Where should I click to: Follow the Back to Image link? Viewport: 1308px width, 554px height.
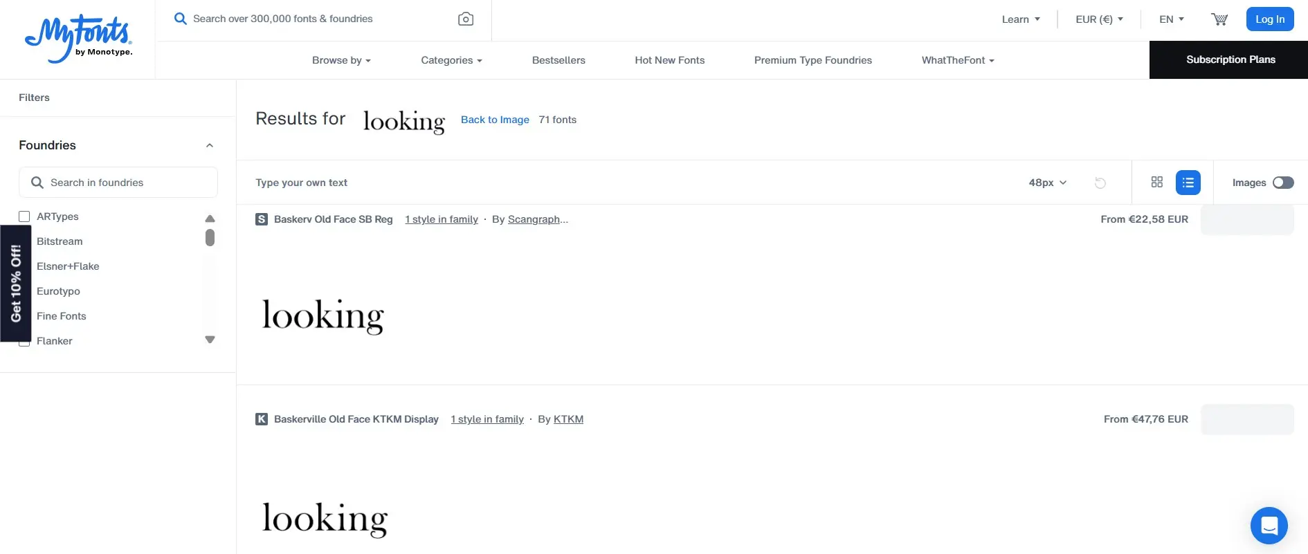[494, 120]
